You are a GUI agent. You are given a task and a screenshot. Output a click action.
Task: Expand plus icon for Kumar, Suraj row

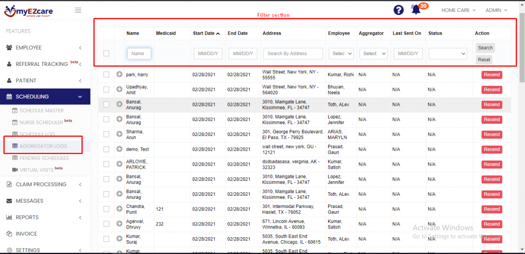pyautogui.click(x=119, y=239)
